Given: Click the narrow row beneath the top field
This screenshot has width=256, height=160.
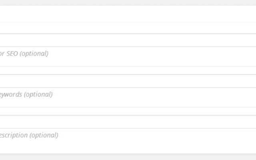Looking at the screenshot, I should click(128, 28).
